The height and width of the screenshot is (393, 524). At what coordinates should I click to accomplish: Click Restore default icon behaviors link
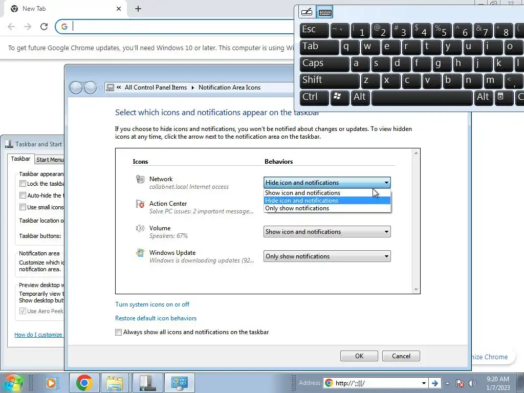point(156,318)
